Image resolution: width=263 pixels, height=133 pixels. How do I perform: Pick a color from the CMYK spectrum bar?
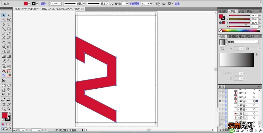(x=239, y=31)
